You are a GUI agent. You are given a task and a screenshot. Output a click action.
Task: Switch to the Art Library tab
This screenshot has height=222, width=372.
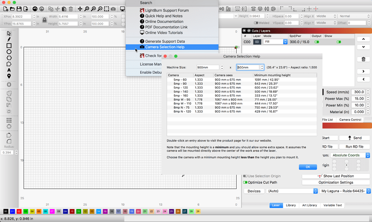tap(310, 205)
